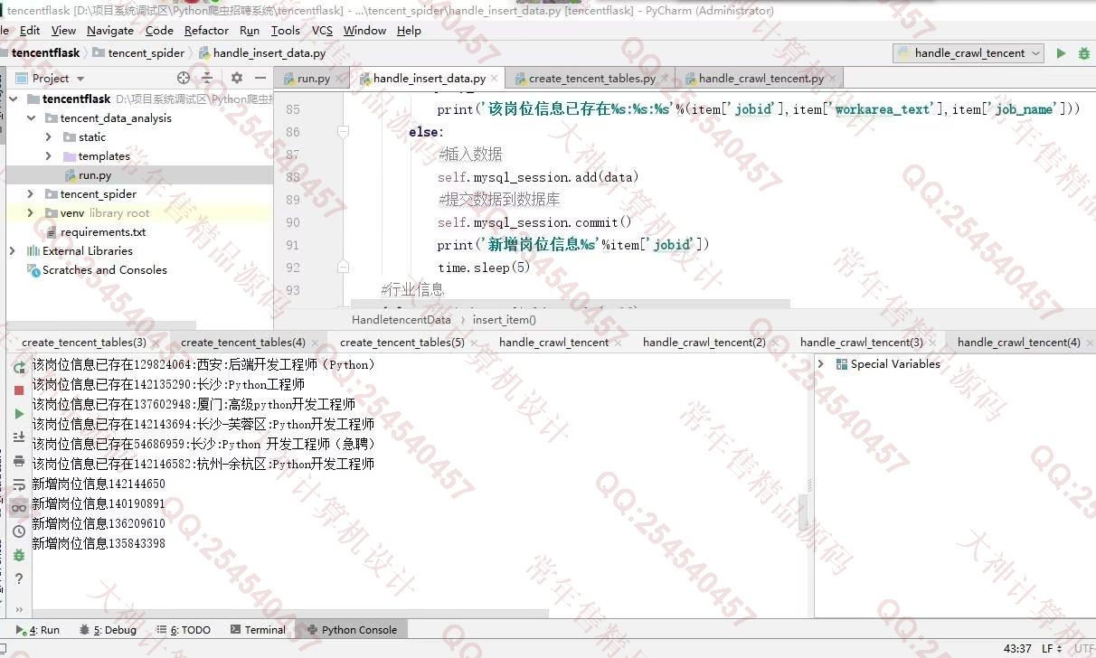The width and height of the screenshot is (1096, 658).
Task: Open the Refactor menu
Action: click(x=206, y=30)
